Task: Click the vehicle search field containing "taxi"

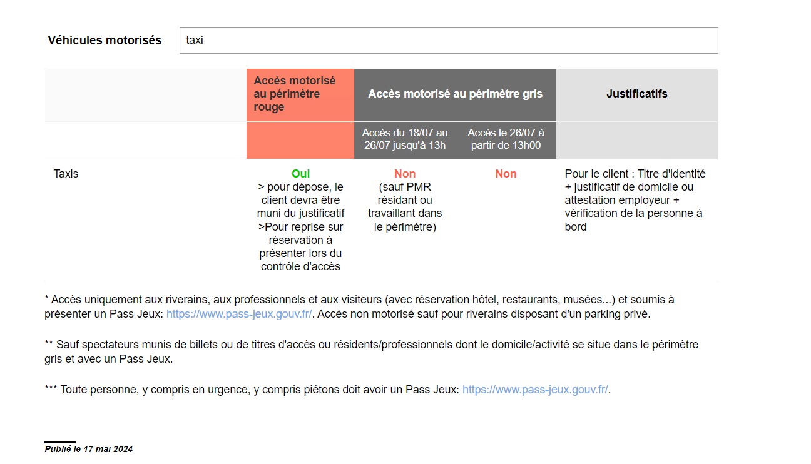Action: click(448, 40)
